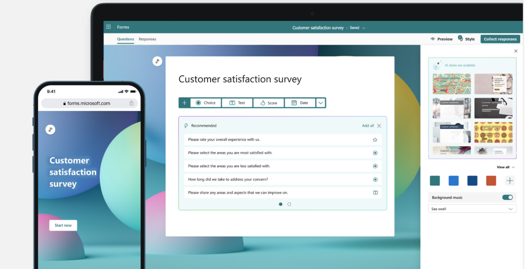Switch to Responses tab
The height and width of the screenshot is (269, 525).
click(147, 39)
